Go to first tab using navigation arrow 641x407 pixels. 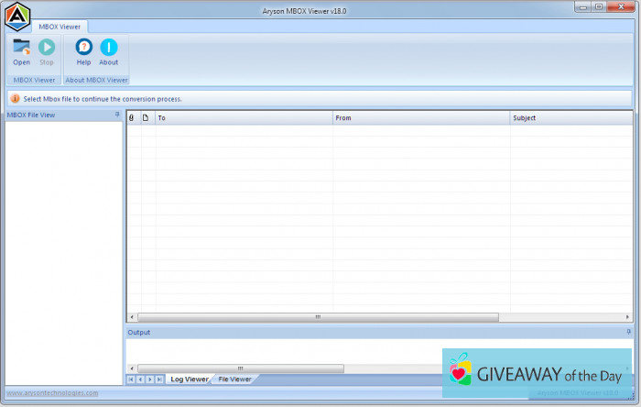click(x=131, y=379)
